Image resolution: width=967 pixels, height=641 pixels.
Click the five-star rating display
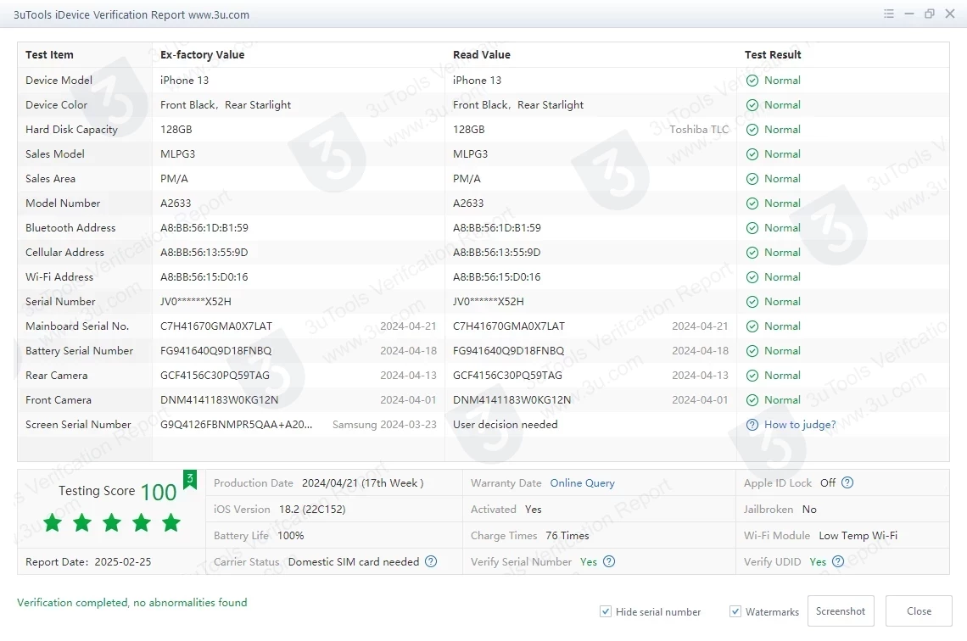click(112, 523)
